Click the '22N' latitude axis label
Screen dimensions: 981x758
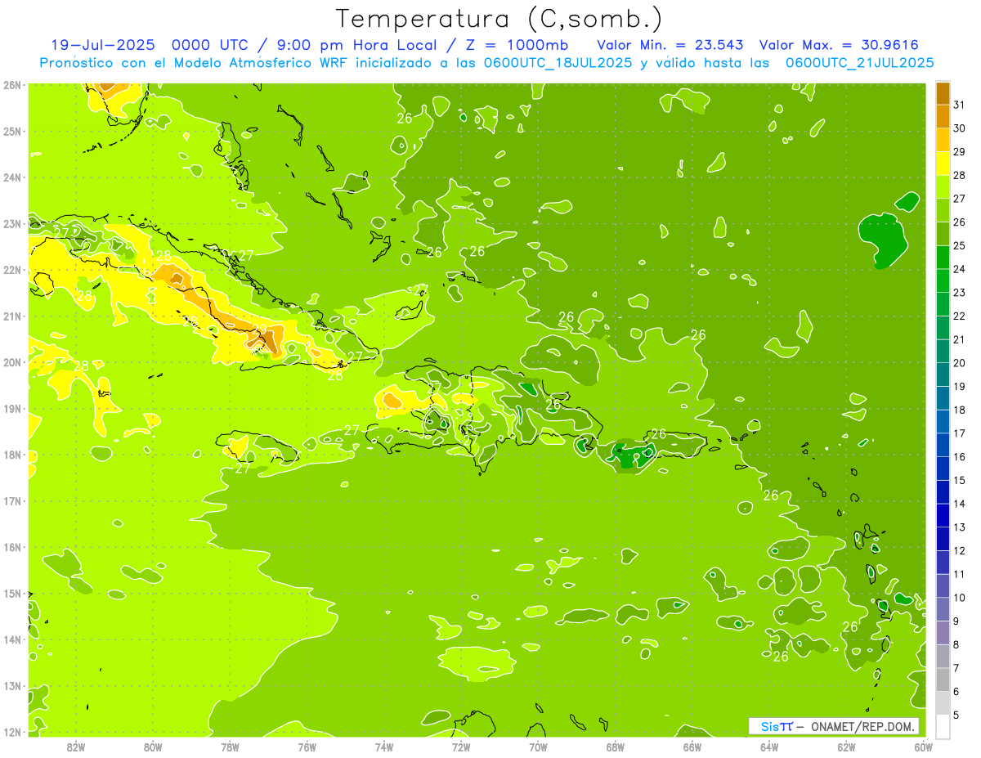(12, 270)
